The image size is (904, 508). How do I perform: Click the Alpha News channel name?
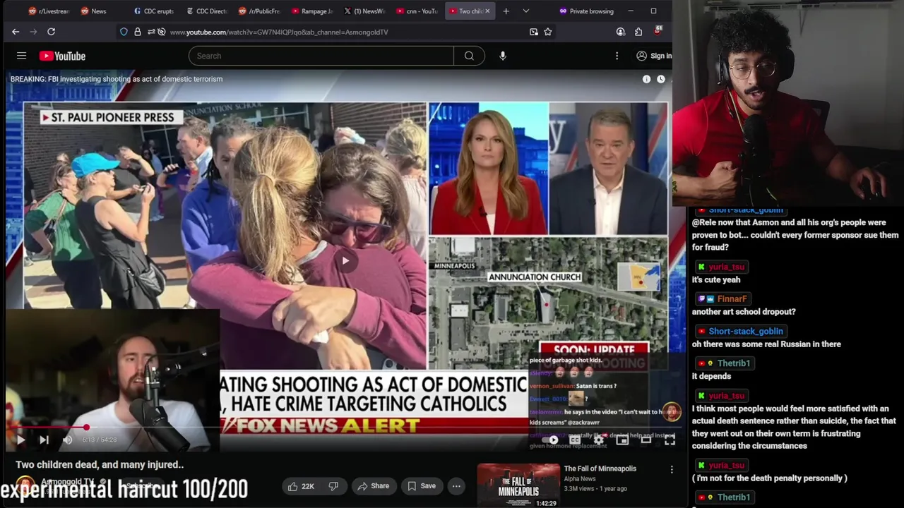580,479
